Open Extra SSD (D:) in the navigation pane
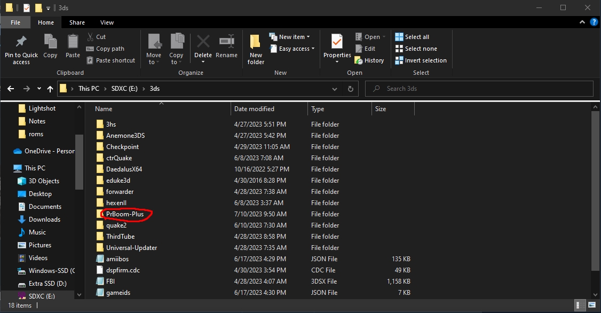This screenshot has width=601, height=313. [48, 284]
